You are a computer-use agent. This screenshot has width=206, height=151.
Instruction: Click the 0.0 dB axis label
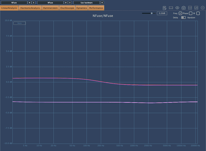9,82
